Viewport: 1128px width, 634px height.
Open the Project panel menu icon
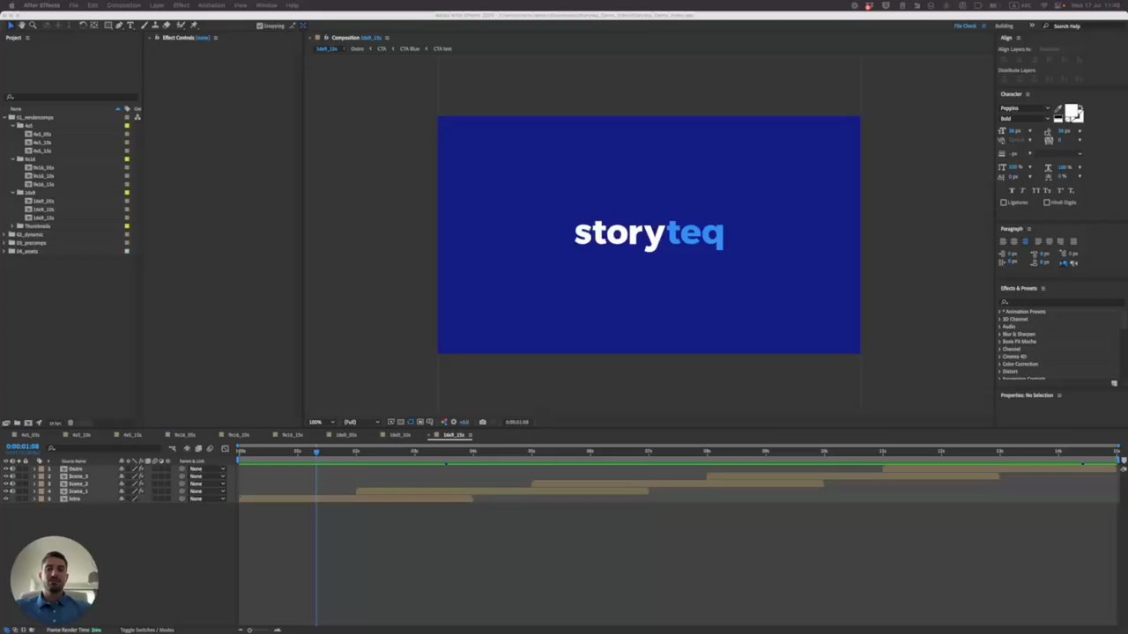27,38
